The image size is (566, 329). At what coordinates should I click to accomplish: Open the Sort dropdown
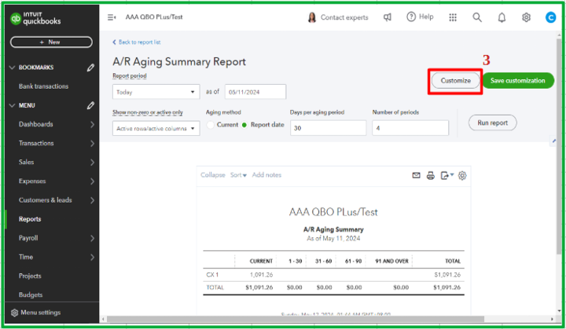[x=238, y=175]
